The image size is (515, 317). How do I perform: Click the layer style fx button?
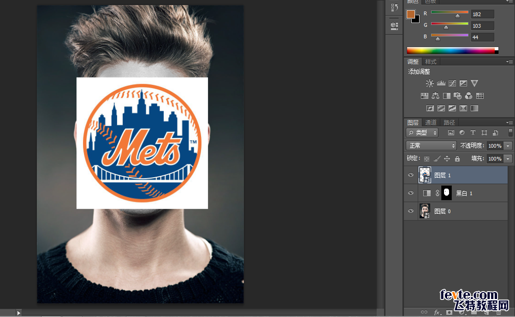(x=437, y=312)
